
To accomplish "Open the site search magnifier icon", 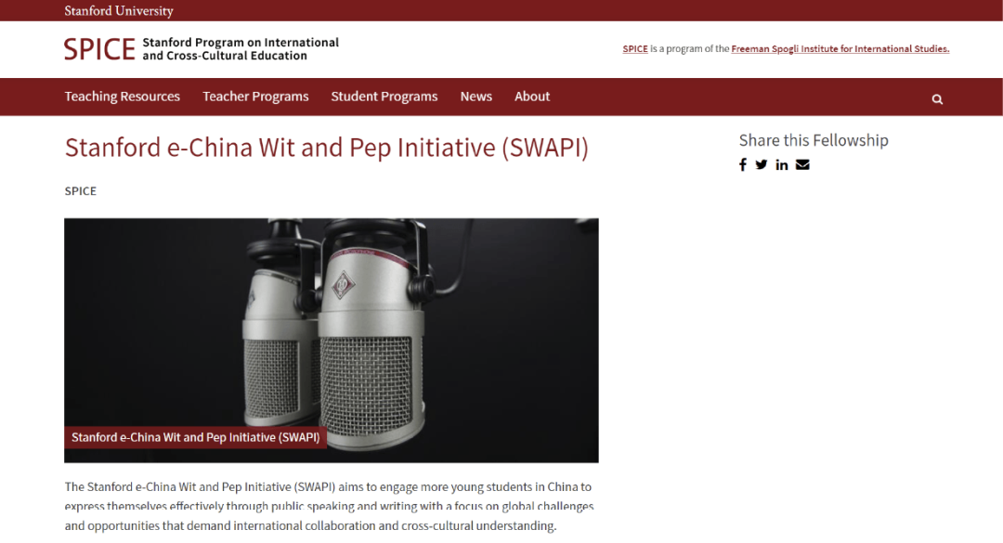I will click(x=937, y=99).
